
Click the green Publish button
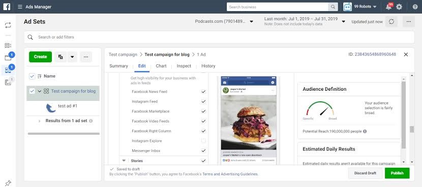pyautogui.click(x=397, y=173)
